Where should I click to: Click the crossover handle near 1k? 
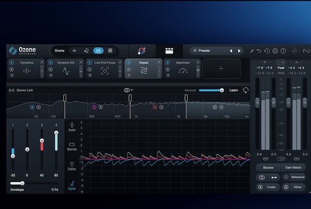coord(130,98)
